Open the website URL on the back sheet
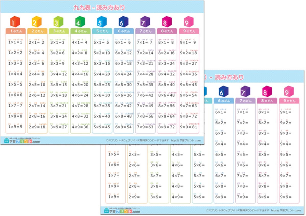The image size is (306, 216). 286,210
